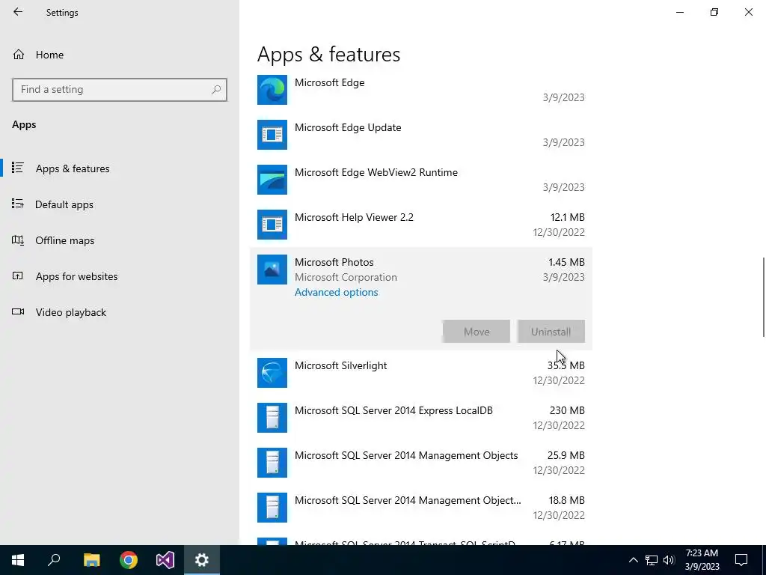This screenshot has width=766, height=575.
Task: Click the Default apps sidebar icon
Action: coord(18,204)
